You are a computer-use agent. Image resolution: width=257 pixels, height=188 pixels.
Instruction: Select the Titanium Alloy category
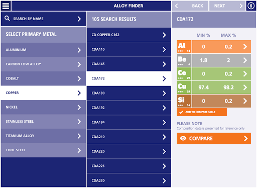[x=43, y=136]
